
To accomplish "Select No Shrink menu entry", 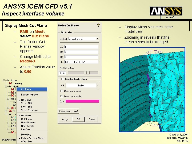I will (x=32, y=100).
